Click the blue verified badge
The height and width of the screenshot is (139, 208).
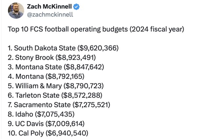point(76,7)
